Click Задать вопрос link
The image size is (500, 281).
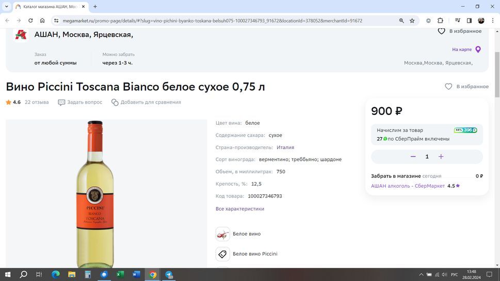[x=80, y=102]
